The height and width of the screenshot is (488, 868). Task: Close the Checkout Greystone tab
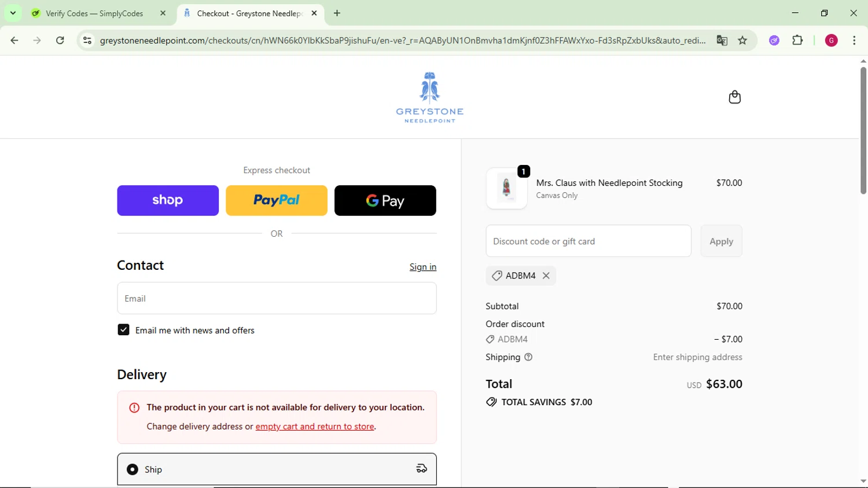click(x=314, y=13)
